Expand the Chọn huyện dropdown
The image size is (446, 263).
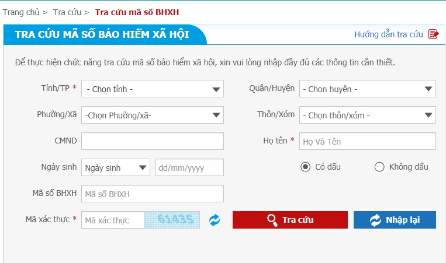(x=368, y=89)
